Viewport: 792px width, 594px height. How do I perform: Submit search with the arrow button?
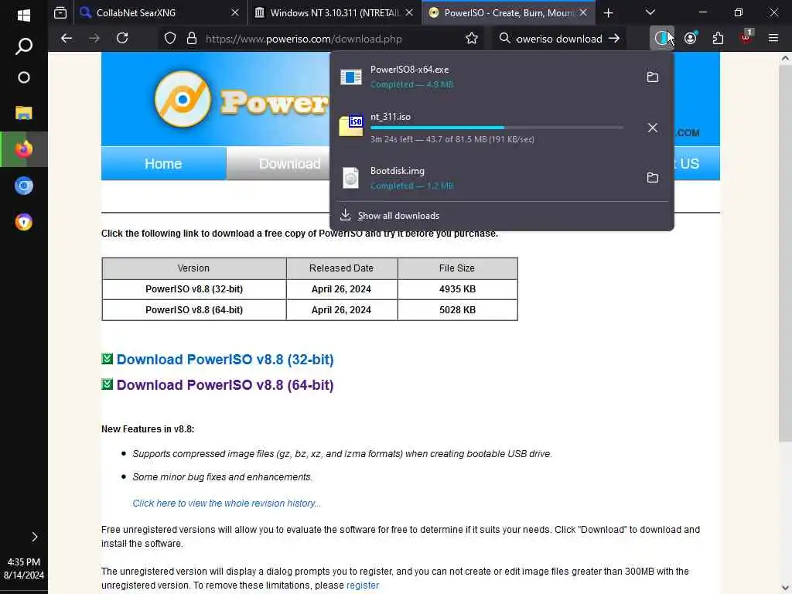click(x=613, y=39)
